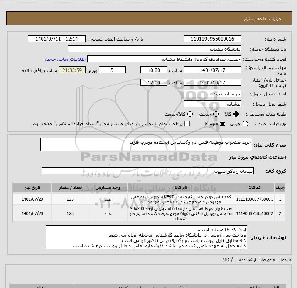Viewport: 297px width, 288px height.
Task: Select product code 1113100697730001
Action: [x=255, y=199]
